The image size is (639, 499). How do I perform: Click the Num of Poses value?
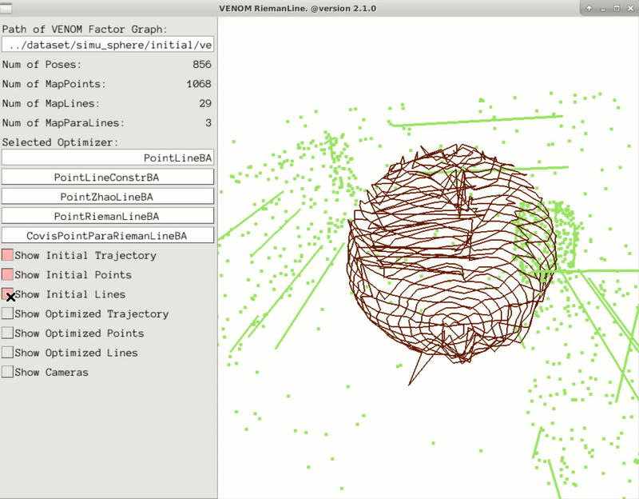click(x=201, y=65)
